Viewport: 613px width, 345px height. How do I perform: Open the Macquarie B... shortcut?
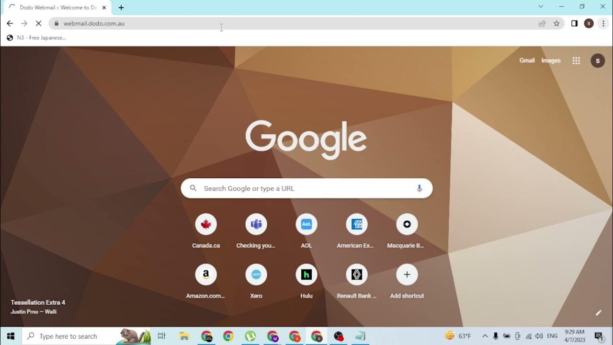(x=407, y=231)
